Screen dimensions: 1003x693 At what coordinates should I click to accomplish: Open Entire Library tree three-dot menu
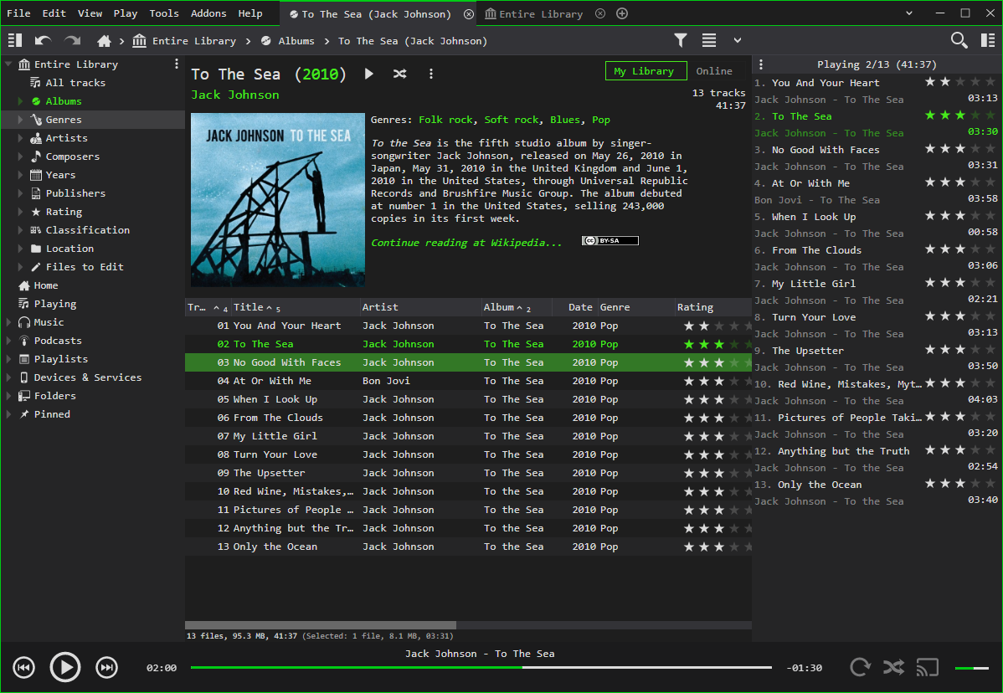pyautogui.click(x=177, y=64)
